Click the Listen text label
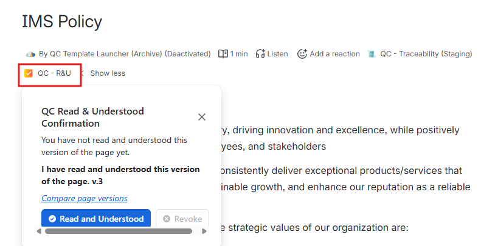 277,54
